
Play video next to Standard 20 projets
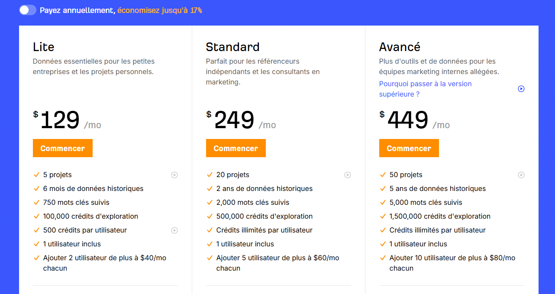tap(348, 175)
